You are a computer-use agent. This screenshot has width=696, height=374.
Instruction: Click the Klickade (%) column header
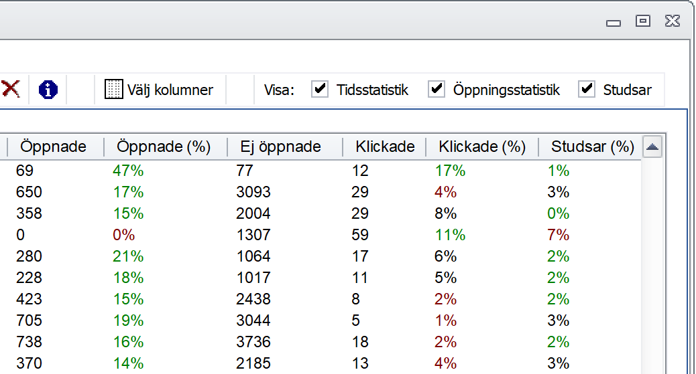coord(481,147)
